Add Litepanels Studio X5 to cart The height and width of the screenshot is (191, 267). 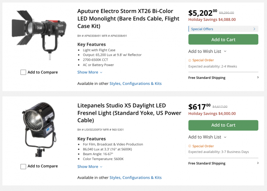point(223,125)
